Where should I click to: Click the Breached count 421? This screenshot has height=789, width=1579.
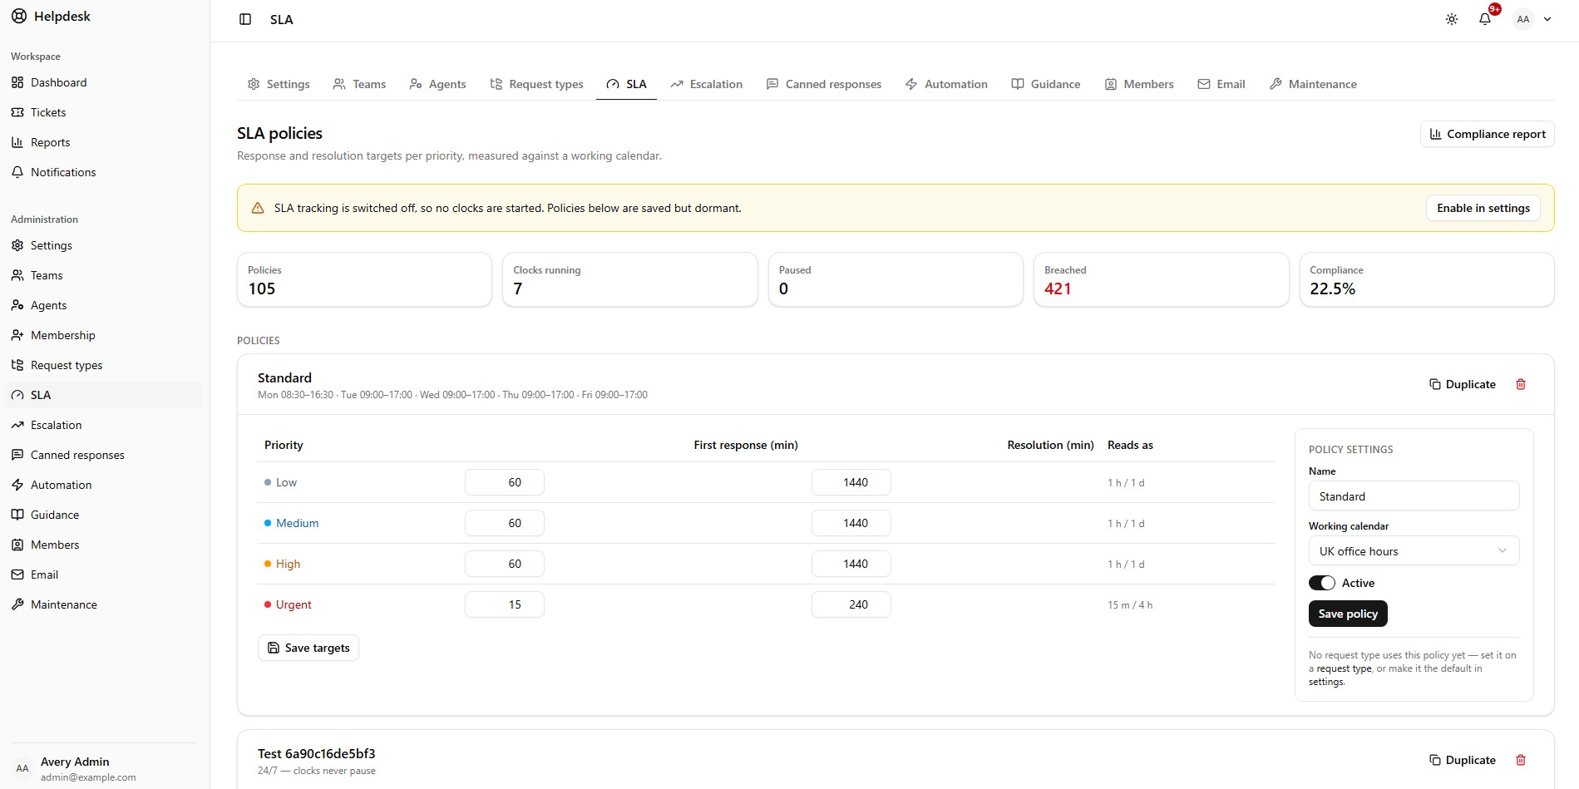coord(1058,288)
